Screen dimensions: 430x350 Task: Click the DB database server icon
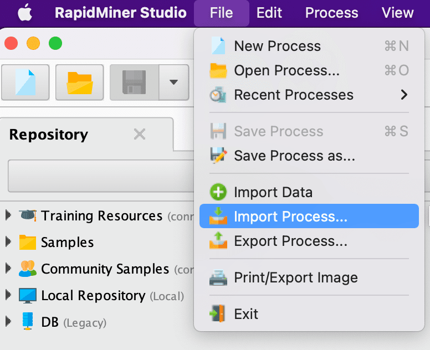click(x=27, y=321)
